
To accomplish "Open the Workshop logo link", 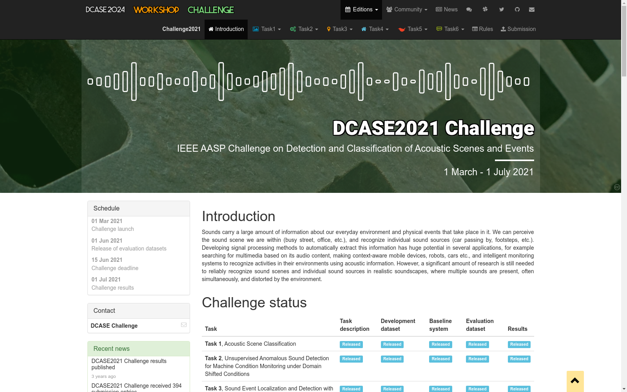I will tap(156, 10).
